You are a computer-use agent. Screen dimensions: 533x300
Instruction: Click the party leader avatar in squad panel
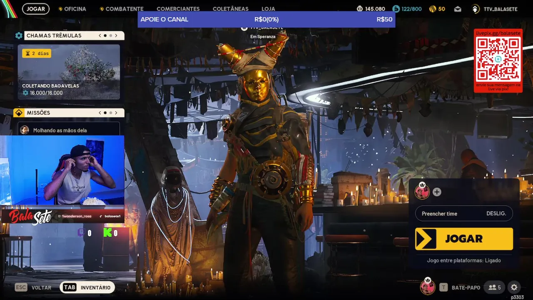[x=422, y=191]
